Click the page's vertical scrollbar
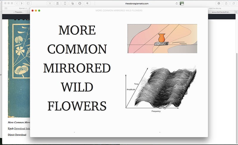Viewport: 238px width, 145px height. click(x=237, y=74)
